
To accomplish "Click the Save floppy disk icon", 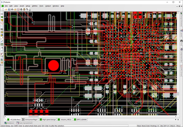I will pyautogui.click(x=9, y=9).
